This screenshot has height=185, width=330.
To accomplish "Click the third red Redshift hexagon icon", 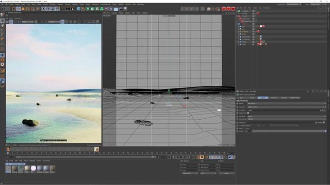I will [233, 9].
